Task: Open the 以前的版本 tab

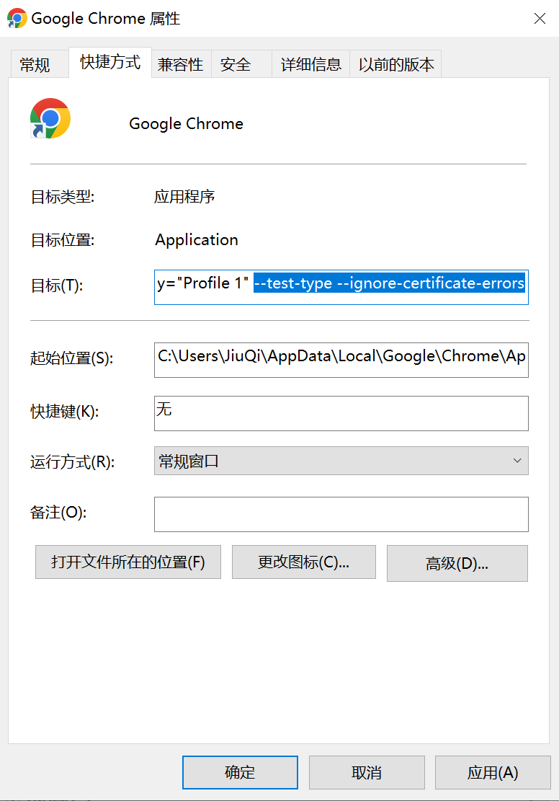Action: [395, 64]
